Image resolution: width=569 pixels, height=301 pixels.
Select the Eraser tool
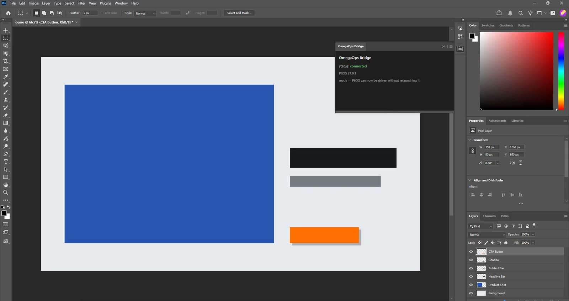tap(6, 115)
